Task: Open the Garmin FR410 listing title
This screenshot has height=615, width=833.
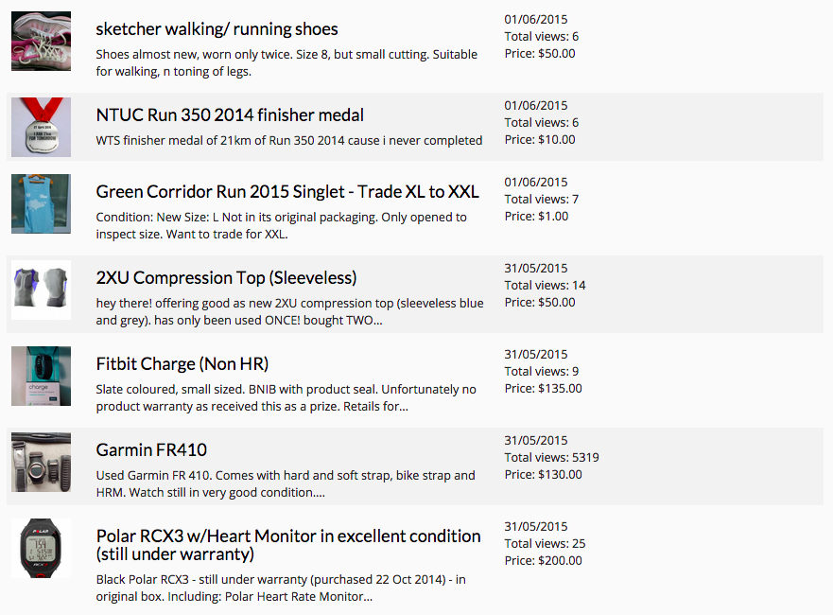Action: 151,450
